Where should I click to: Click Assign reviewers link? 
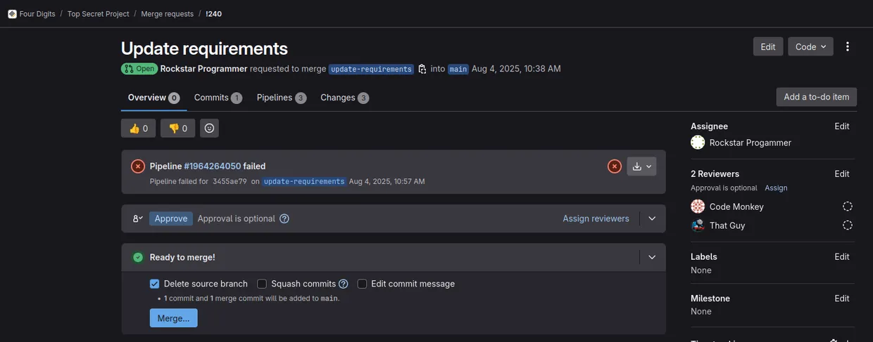pos(596,218)
